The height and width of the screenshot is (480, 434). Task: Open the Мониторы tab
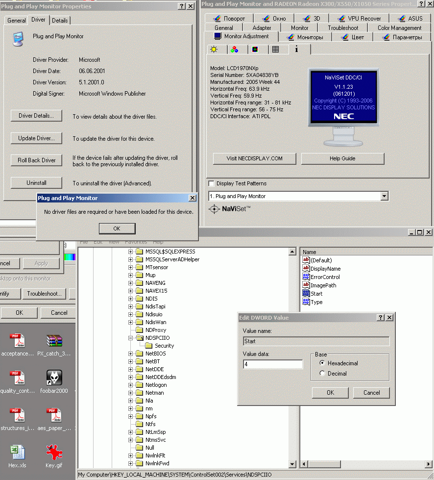coord(305,37)
